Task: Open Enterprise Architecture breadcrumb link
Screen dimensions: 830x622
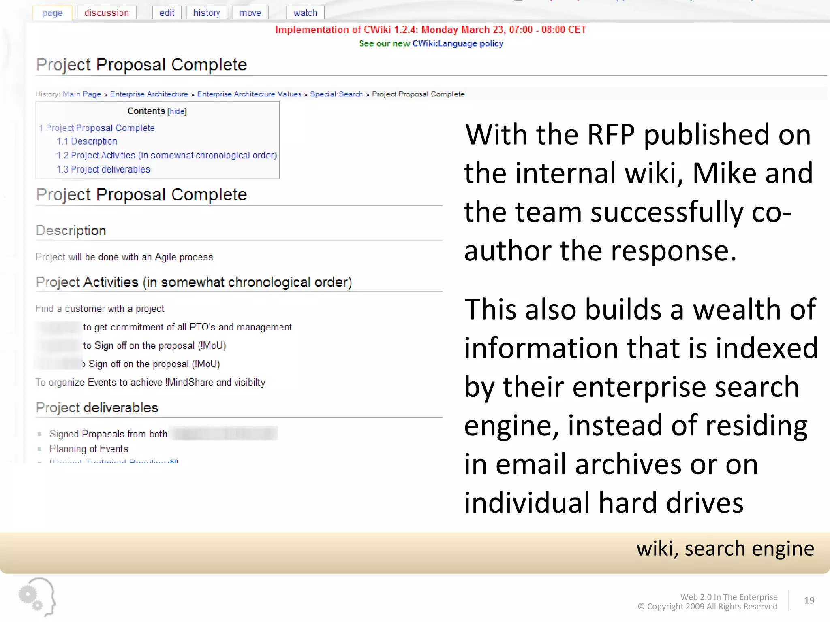Action: 149,94
